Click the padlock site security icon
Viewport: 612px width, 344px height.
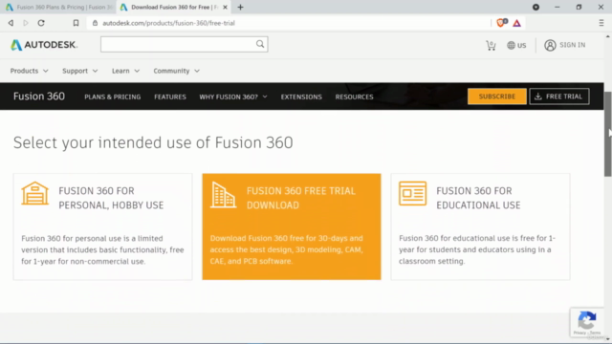(x=95, y=23)
